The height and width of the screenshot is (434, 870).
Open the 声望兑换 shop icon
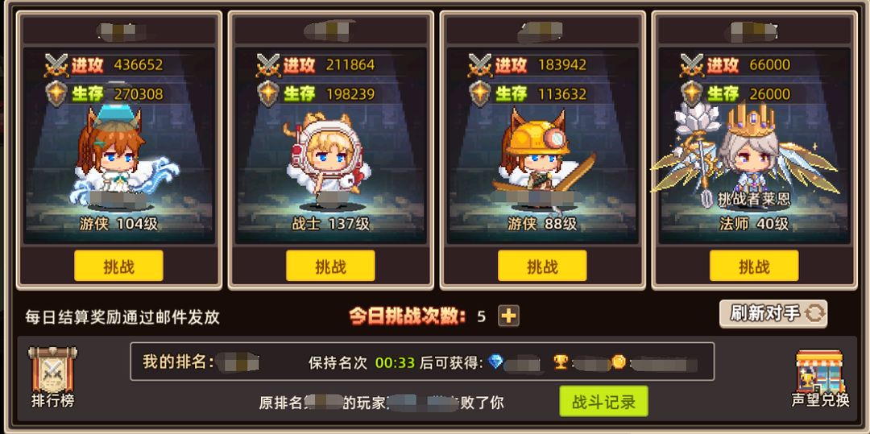[820, 370]
